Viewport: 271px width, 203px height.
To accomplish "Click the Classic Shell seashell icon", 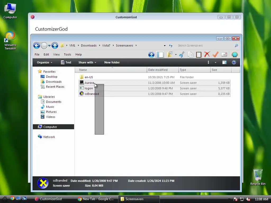I will point(234,54).
